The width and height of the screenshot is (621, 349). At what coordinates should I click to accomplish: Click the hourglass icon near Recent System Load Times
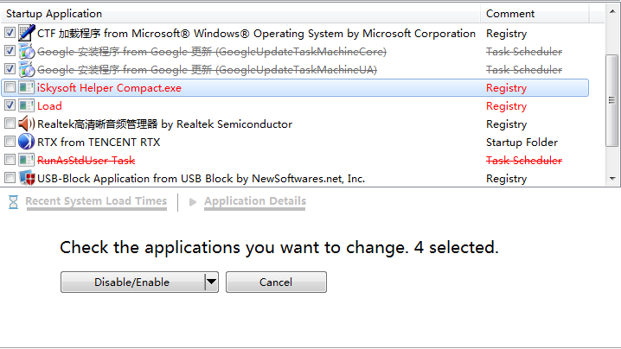tap(13, 201)
